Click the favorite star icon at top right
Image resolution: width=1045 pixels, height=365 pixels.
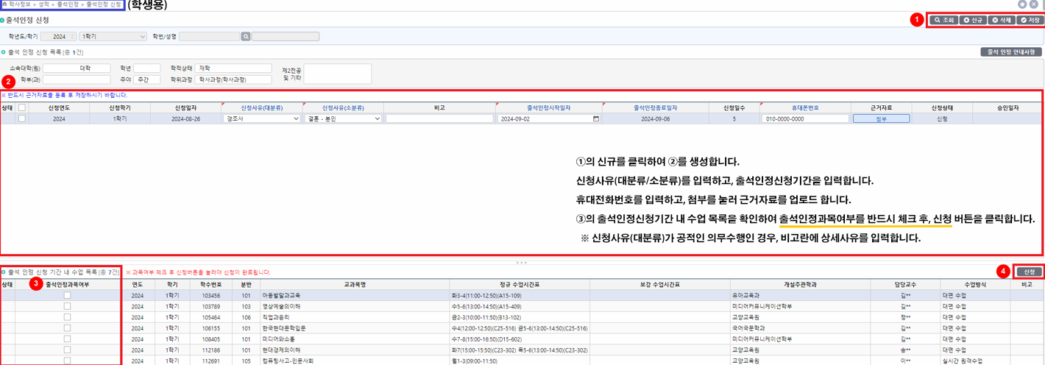pyautogui.click(x=1022, y=4)
